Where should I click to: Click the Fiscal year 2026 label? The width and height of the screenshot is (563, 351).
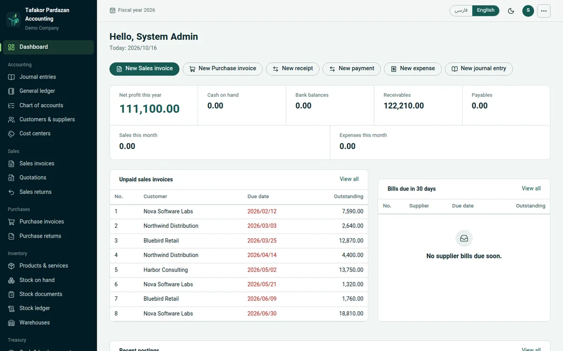pos(137,10)
